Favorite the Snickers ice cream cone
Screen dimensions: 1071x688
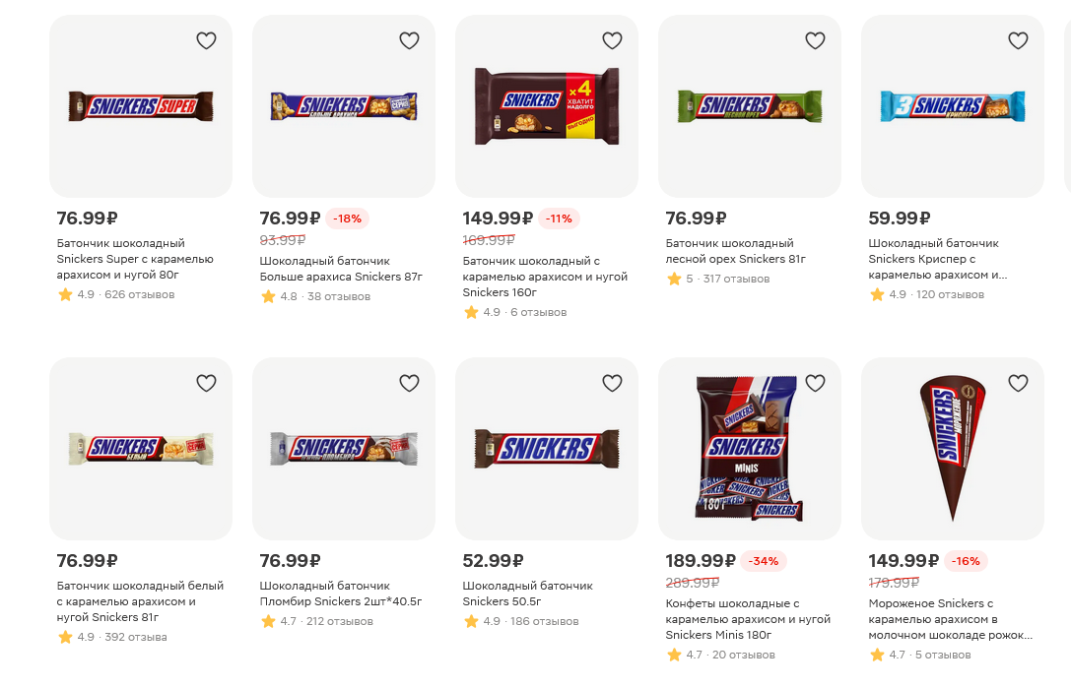pyautogui.click(x=1018, y=383)
